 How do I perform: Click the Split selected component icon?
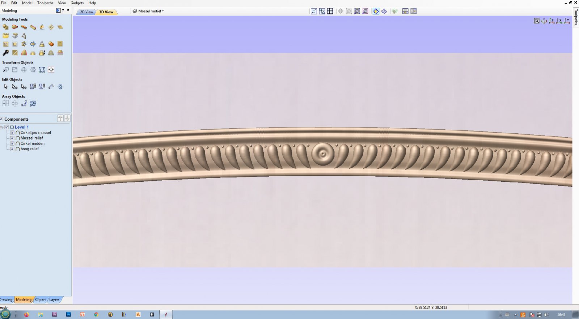tap(24, 44)
